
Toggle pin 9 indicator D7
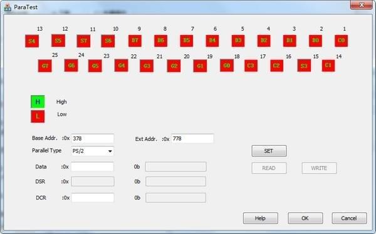pyautogui.click(x=135, y=40)
